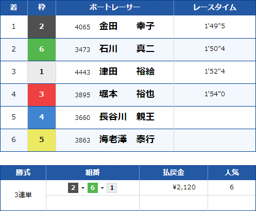This screenshot has width=256, height=211.
Task: Select racer name 堀本 裕也
Action: 127,94
